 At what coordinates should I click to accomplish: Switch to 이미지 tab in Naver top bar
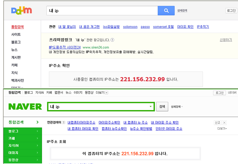pyautogui.click(x=78, y=93)
